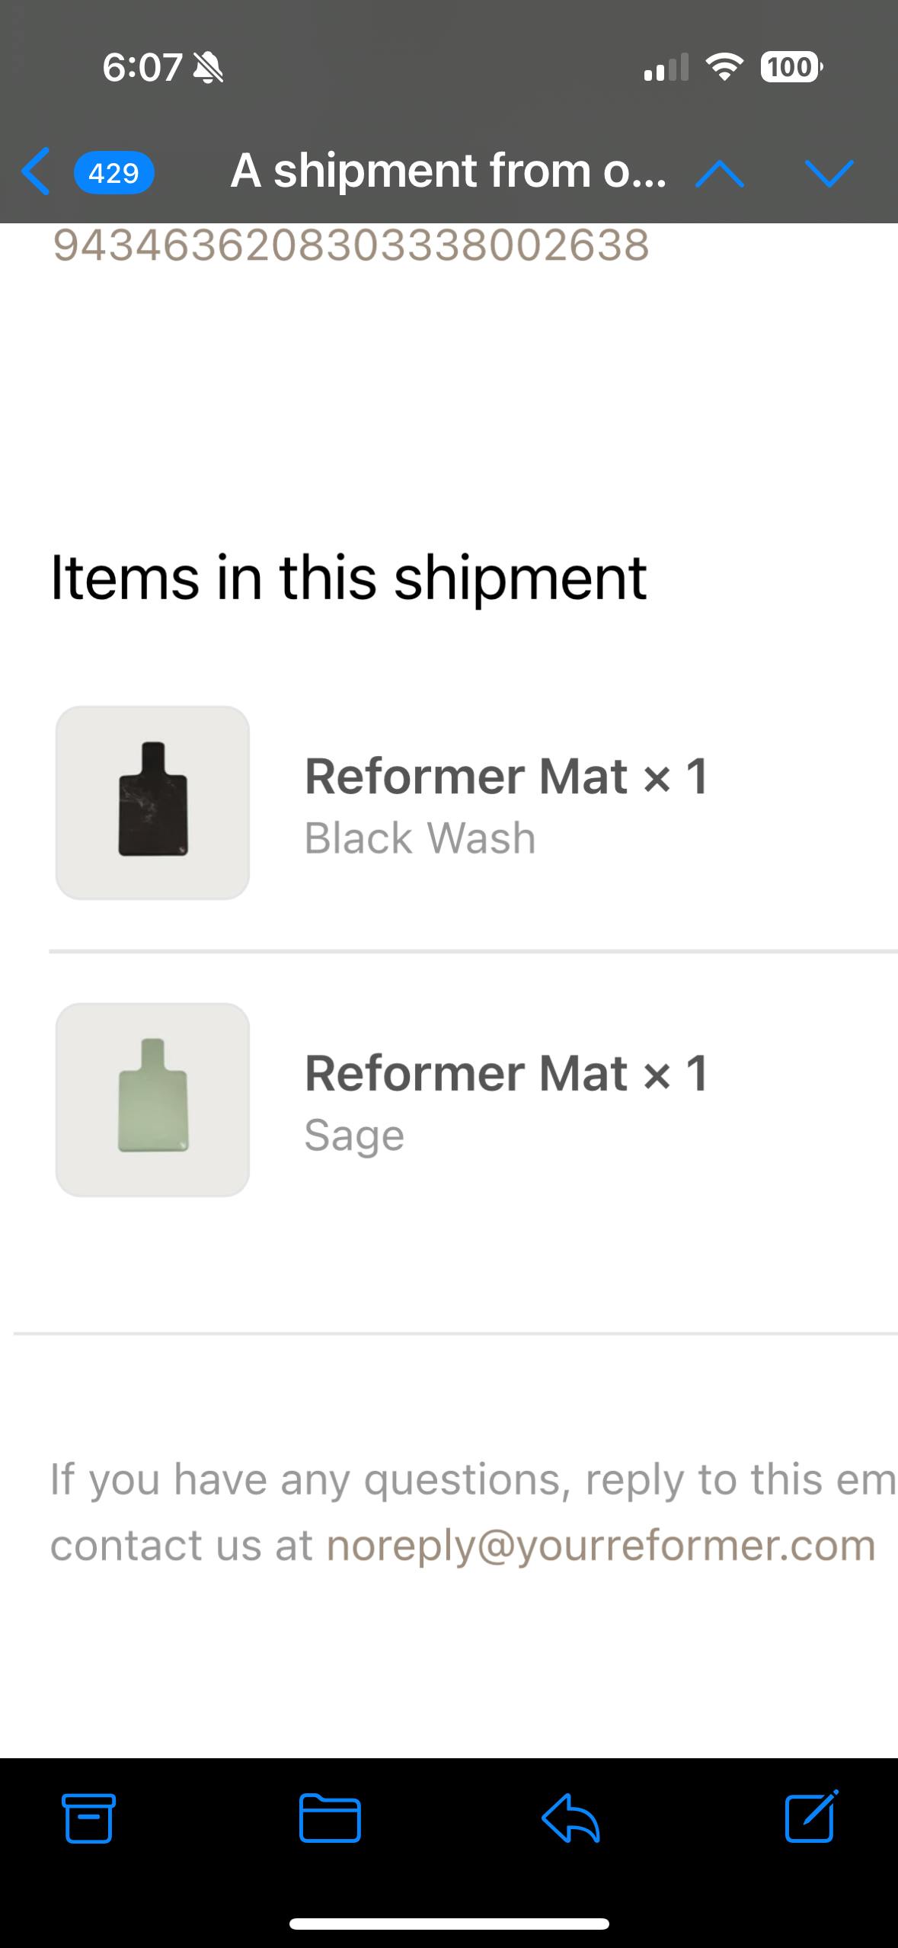Tap the home indicator bar

pyautogui.click(x=449, y=1924)
